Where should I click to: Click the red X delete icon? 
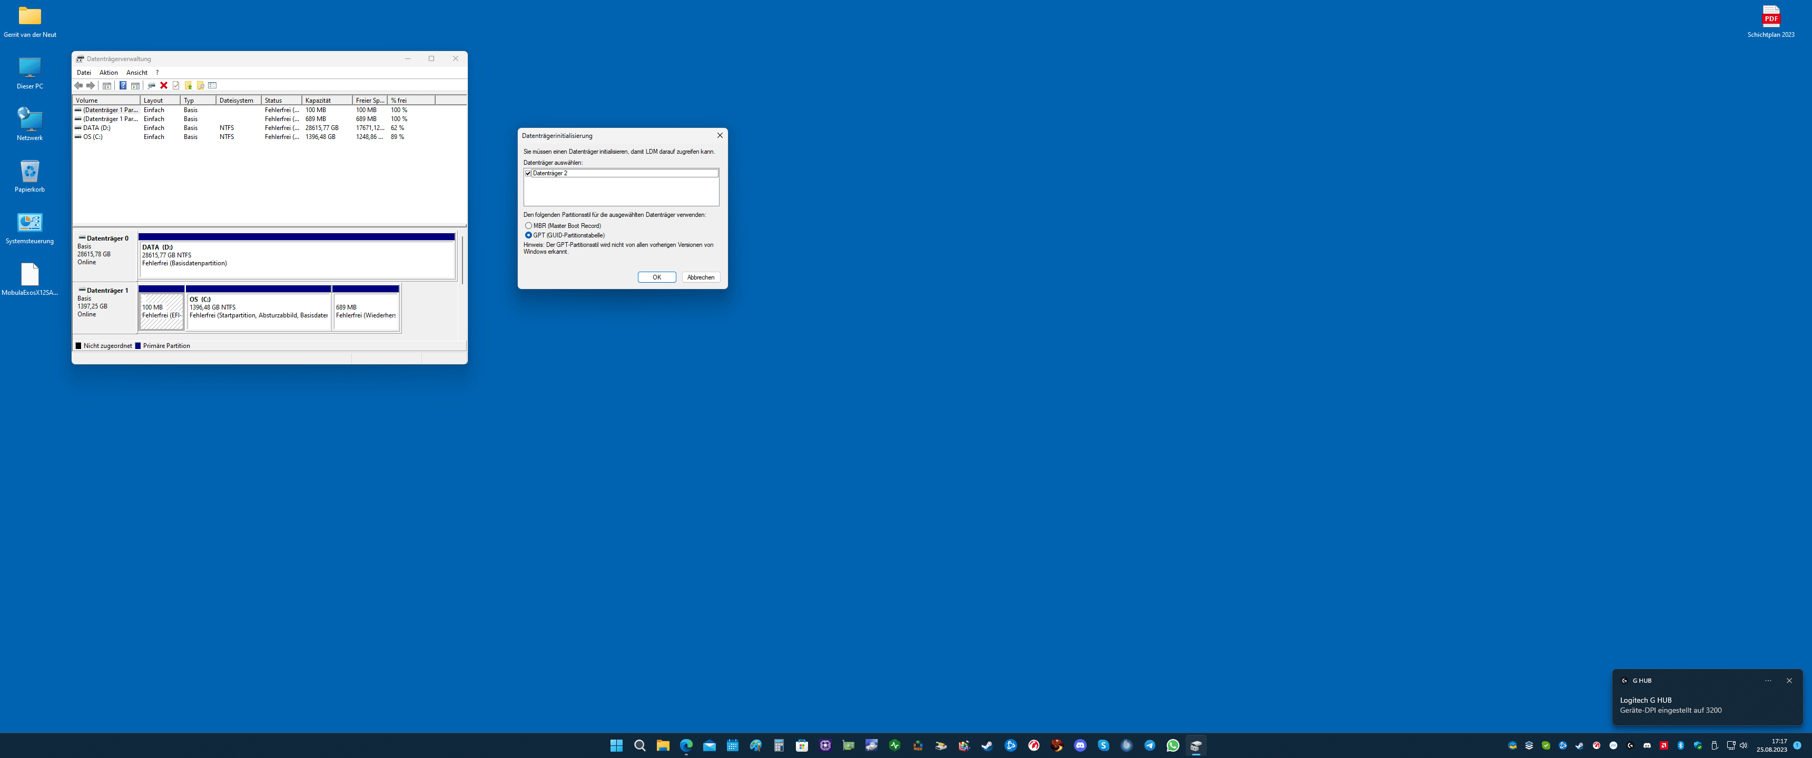[164, 86]
